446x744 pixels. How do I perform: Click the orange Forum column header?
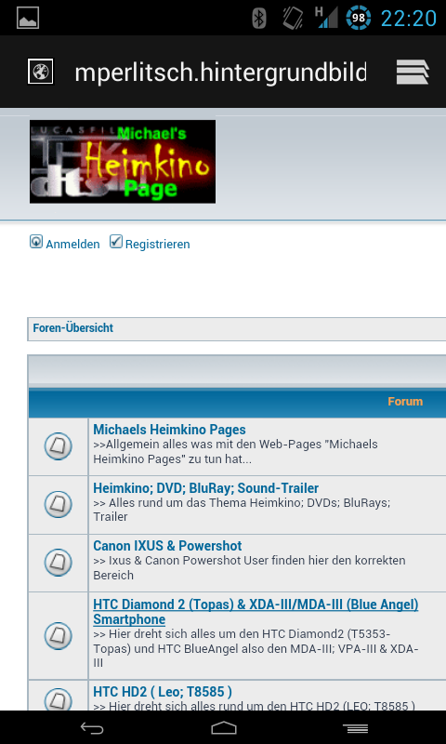(x=405, y=402)
